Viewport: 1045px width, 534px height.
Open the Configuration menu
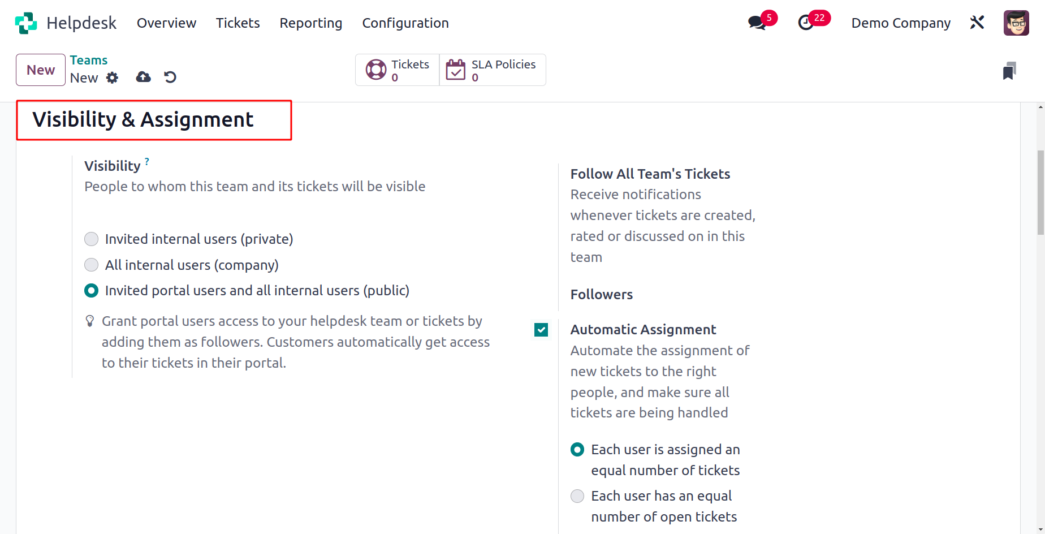coord(405,23)
